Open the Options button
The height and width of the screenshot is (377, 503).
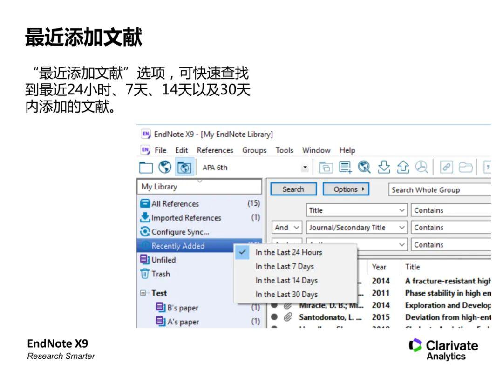pyautogui.click(x=346, y=189)
